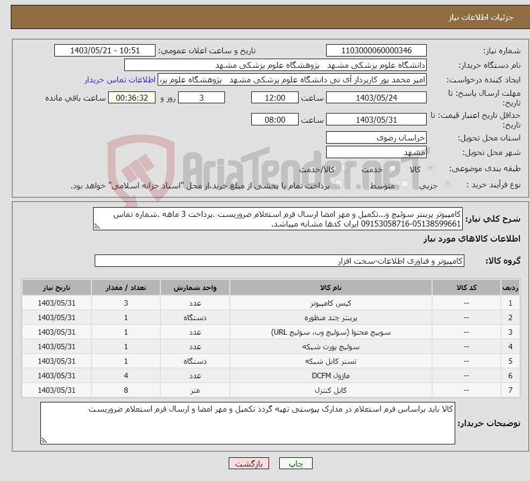Click the page title جزئیات اطلاعات نیاز
This screenshot has width=530, height=481.
[x=481, y=17]
